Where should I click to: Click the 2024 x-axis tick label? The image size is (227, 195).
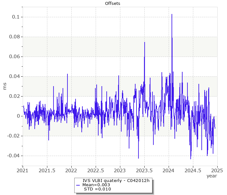168,170
